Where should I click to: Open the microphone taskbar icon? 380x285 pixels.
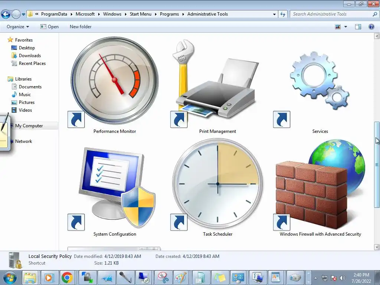pyautogui.click(x=125, y=278)
